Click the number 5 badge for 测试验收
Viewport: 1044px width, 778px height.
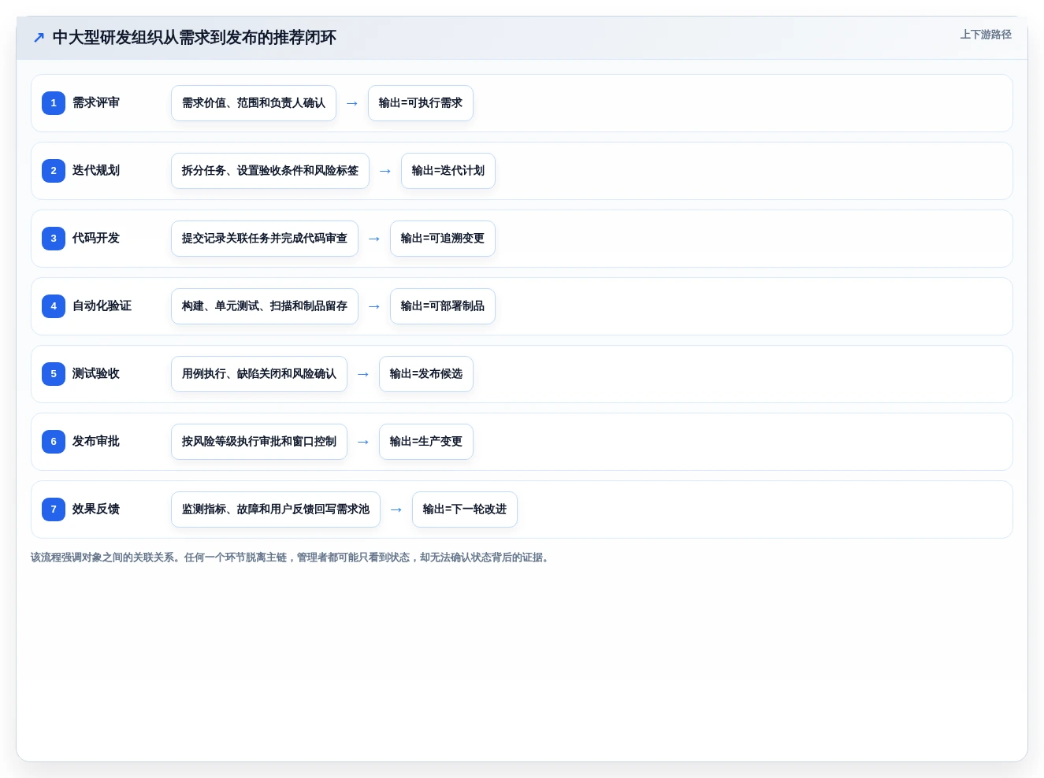54,374
